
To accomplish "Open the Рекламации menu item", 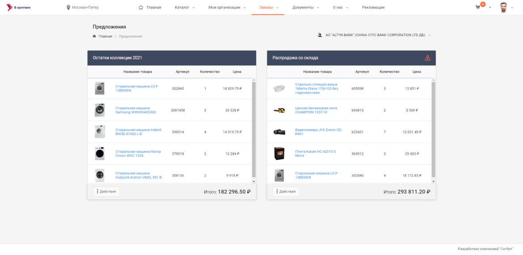I will (x=373, y=7).
